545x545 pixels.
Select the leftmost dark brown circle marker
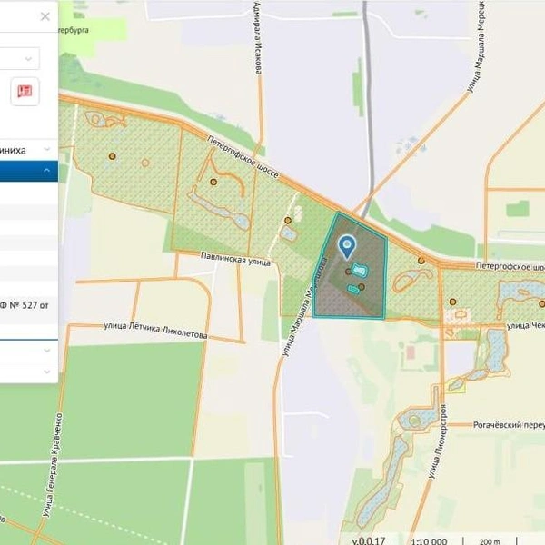point(112,156)
